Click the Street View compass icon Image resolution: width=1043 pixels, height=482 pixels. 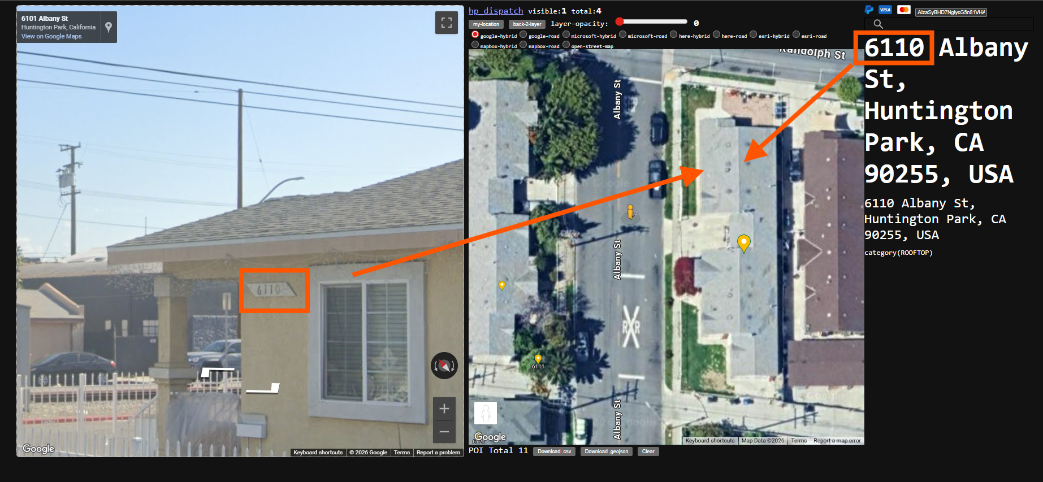coord(444,366)
